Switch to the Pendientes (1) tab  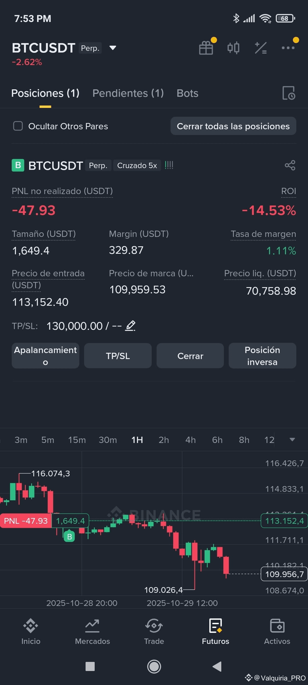128,93
